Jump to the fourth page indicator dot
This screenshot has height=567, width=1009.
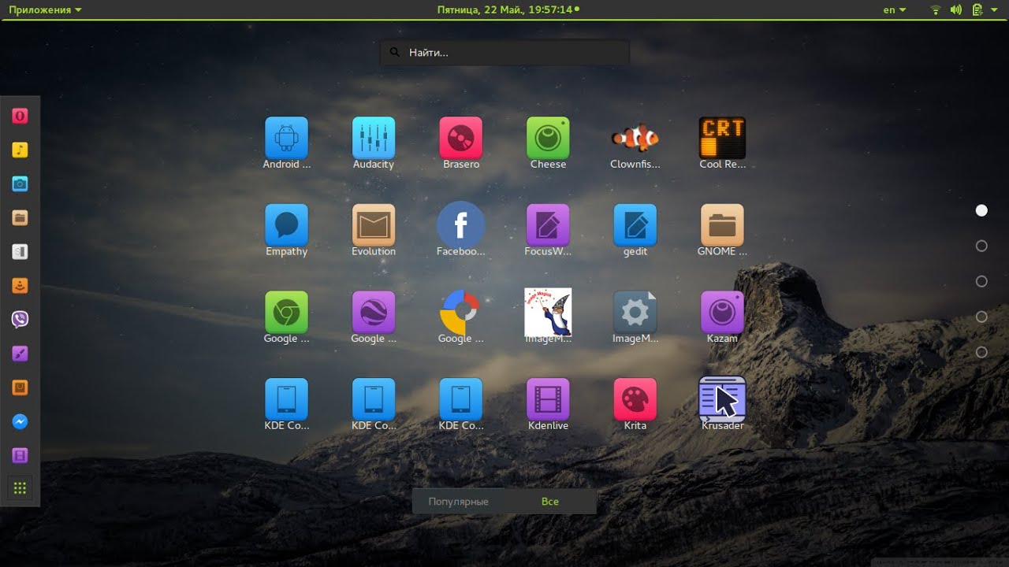[x=981, y=317]
